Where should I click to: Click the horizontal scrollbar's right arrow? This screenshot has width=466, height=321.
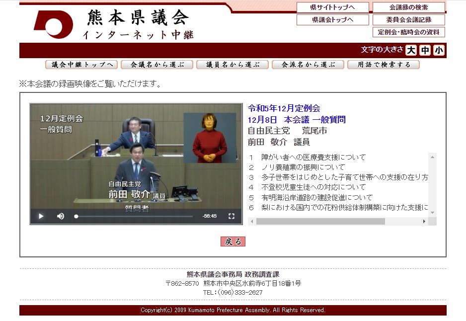tap(424, 222)
